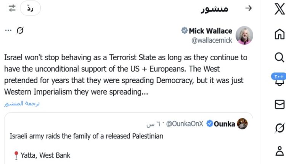The width and height of the screenshot is (286, 164).
Task: Click Mick Wallace's verified badge
Action: click(x=185, y=31)
